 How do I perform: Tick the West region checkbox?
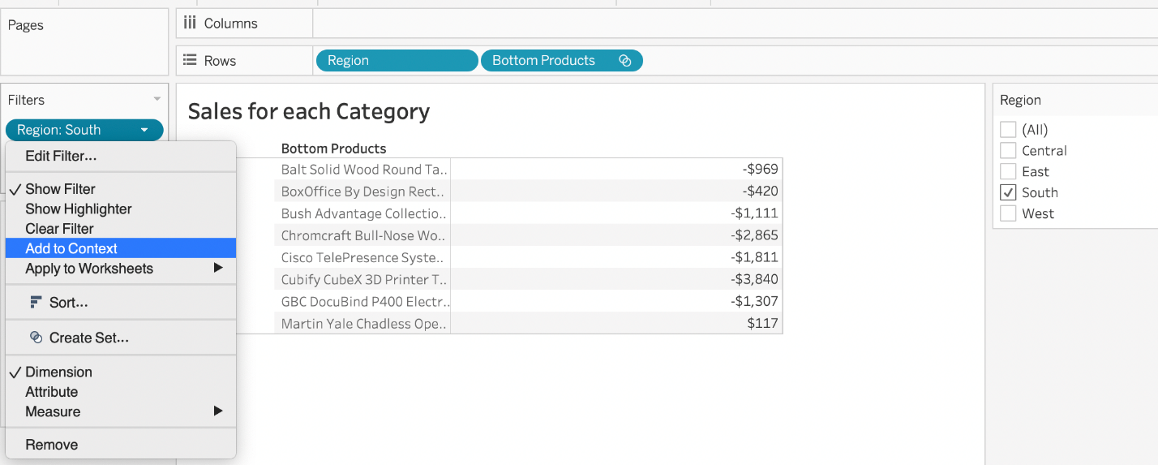[x=1008, y=214]
